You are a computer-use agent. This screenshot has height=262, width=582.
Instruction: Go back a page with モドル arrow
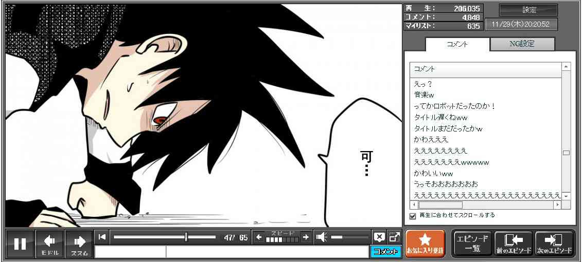(50, 244)
